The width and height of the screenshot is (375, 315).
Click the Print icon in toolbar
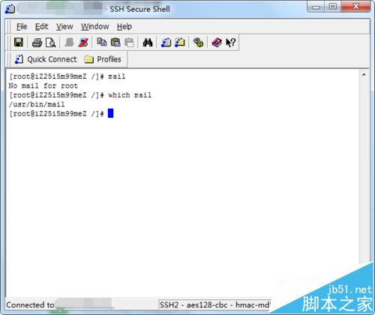[37, 43]
